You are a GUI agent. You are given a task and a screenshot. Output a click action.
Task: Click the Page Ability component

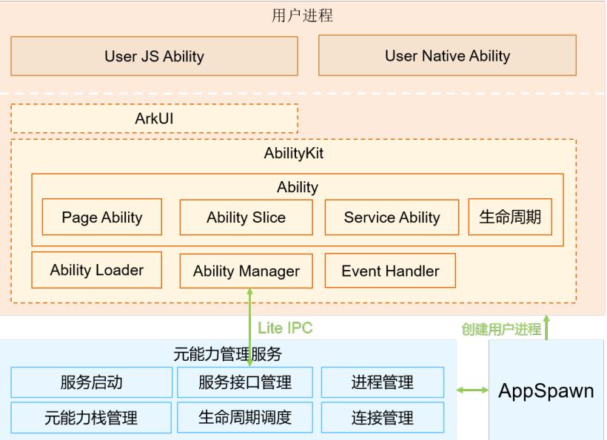coord(101,217)
